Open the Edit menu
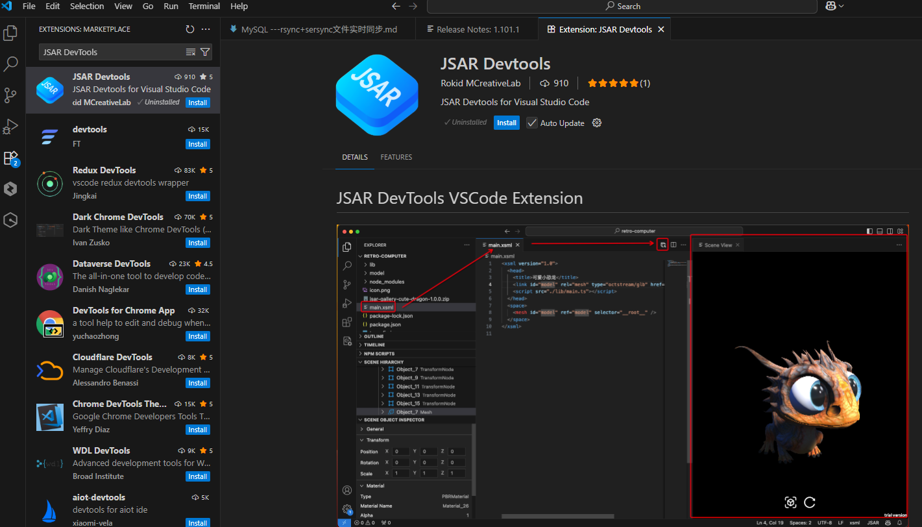Screen dimensions: 922x527 [x=53, y=6]
